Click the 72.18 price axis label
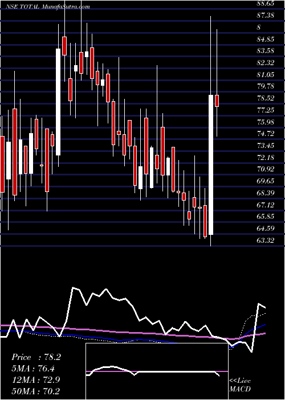The image size is (285, 400). 266,157
